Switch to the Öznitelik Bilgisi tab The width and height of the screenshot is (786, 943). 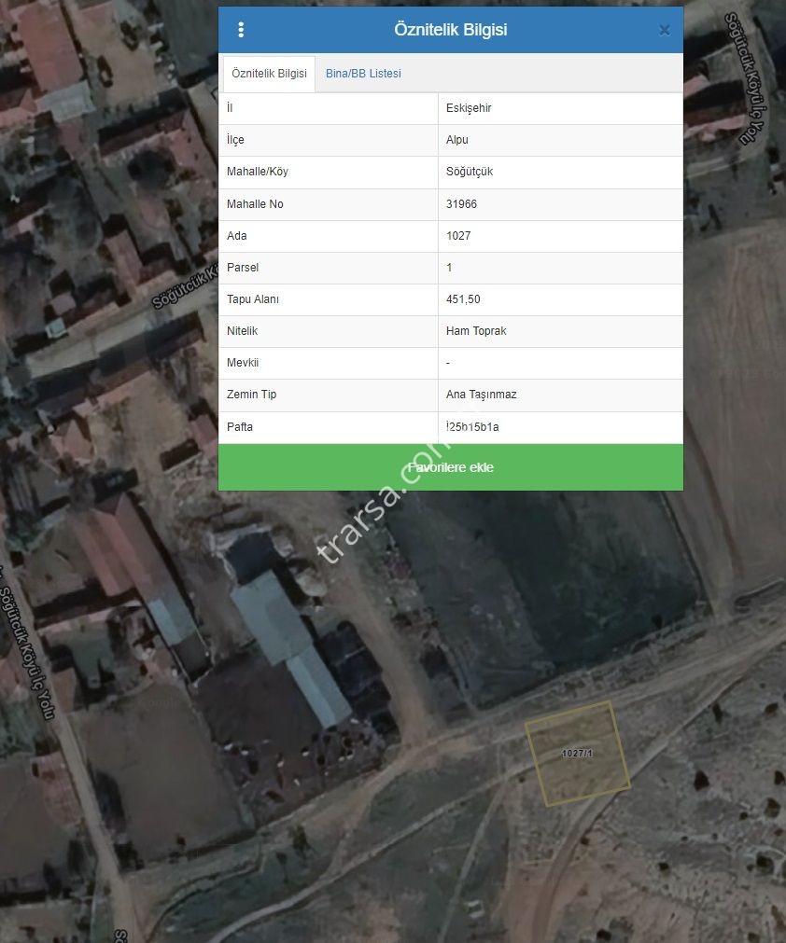point(269,74)
